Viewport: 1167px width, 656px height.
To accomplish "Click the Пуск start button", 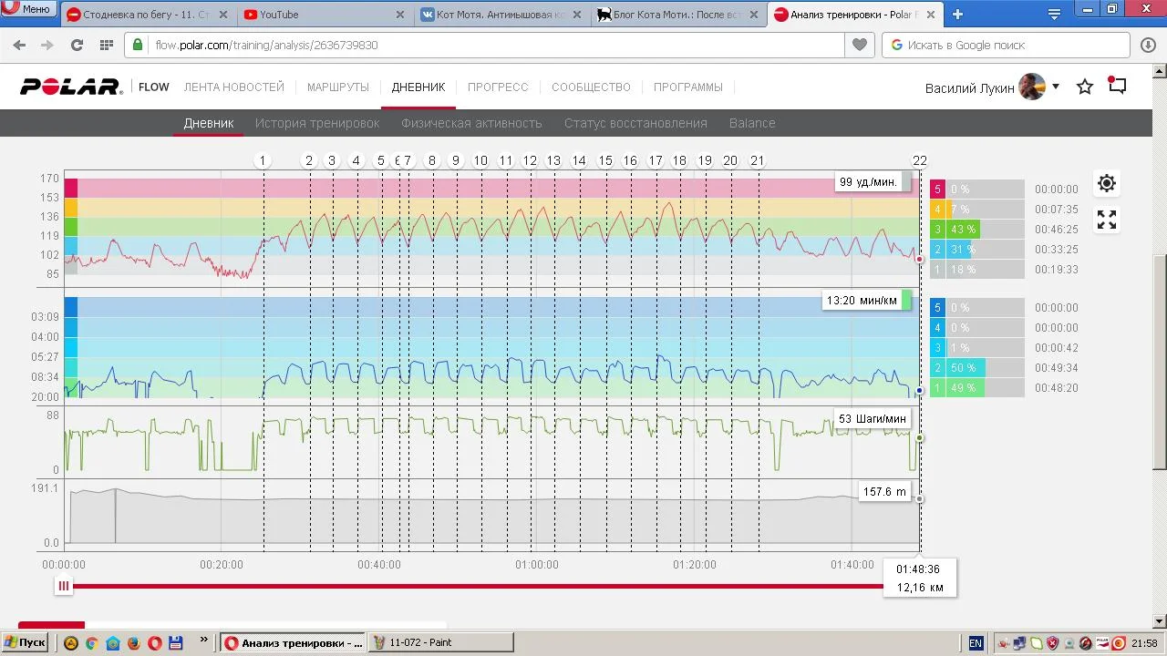I will (25, 642).
